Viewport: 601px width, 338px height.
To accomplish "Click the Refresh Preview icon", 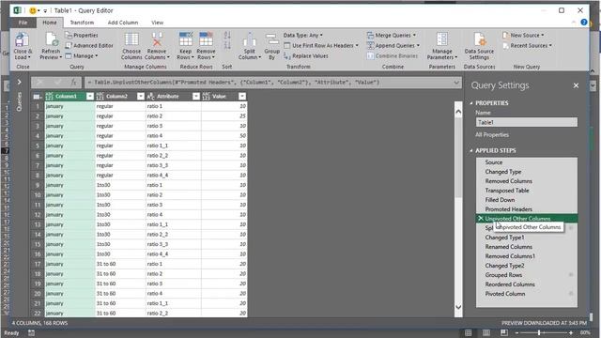I will pyautogui.click(x=51, y=39).
